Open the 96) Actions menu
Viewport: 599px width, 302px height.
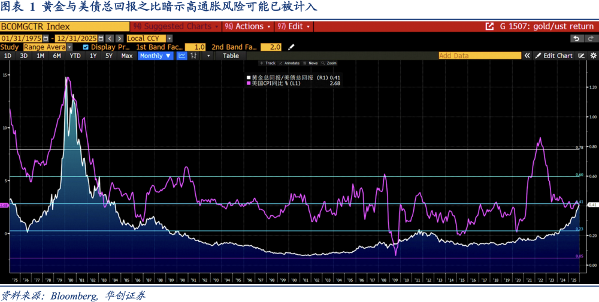click(249, 26)
